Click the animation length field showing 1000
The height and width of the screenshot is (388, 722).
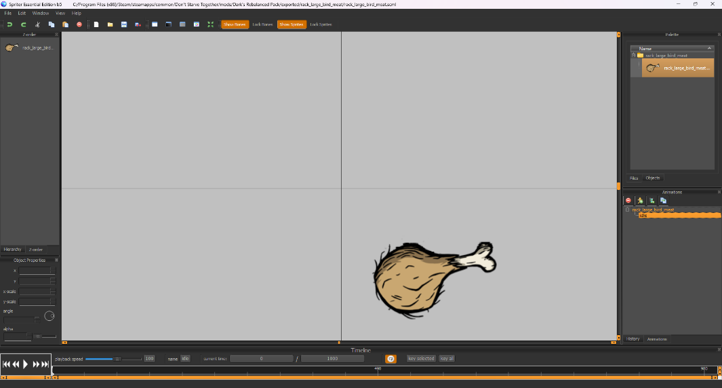point(332,359)
